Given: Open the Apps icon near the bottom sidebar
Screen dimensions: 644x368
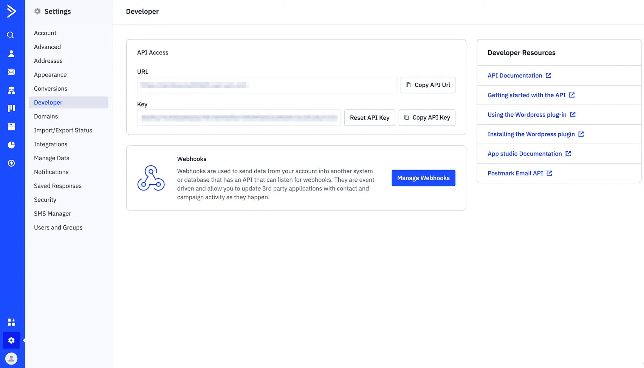Looking at the screenshot, I should coord(11,322).
